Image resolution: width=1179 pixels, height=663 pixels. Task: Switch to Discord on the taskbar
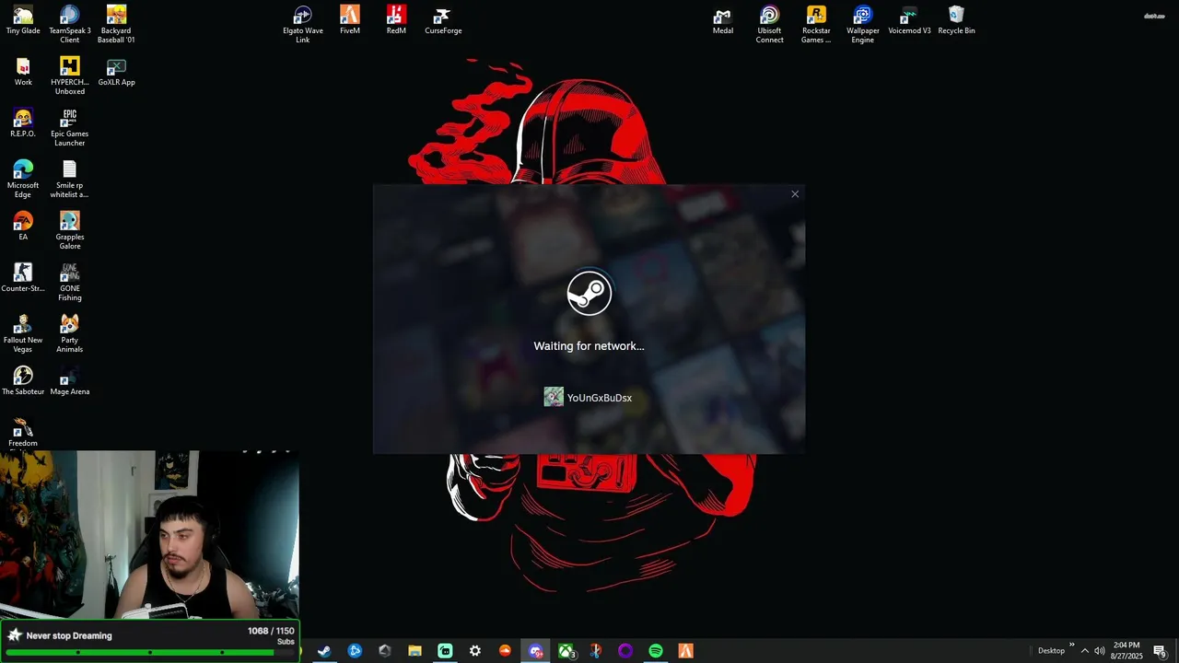[535, 651]
